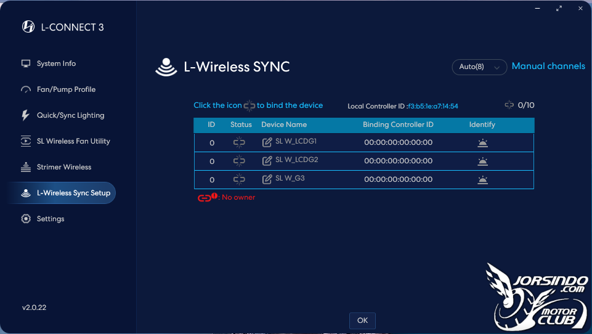Click the bind icon for SL W_G3

[x=239, y=179]
